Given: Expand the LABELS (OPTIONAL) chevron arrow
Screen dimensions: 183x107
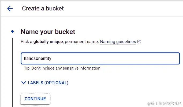Looking at the screenshot, I should click(24, 83).
